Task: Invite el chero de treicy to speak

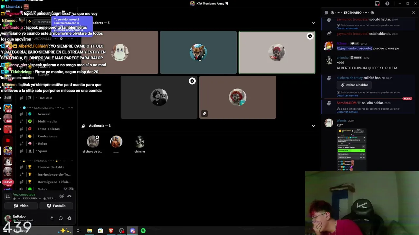Action: tap(354, 85)
